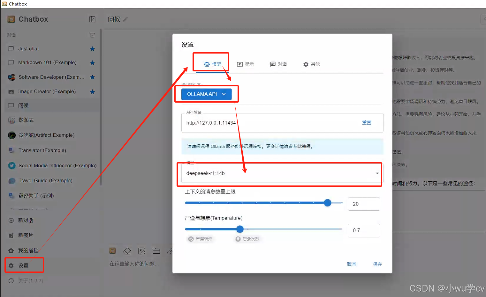
Task: Unstar Markdown 101 (Example) conversation
Action: (x=92, y=62)
